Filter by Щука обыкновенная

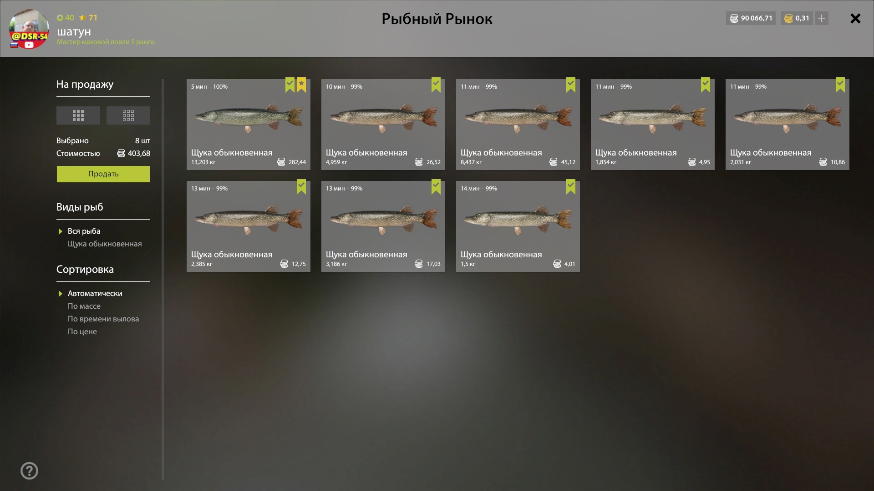click(x=105, y=244)
